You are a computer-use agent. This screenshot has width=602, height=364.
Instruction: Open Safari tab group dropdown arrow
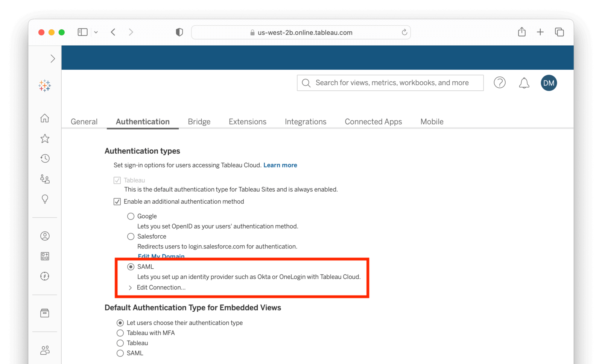click(96, 32)
